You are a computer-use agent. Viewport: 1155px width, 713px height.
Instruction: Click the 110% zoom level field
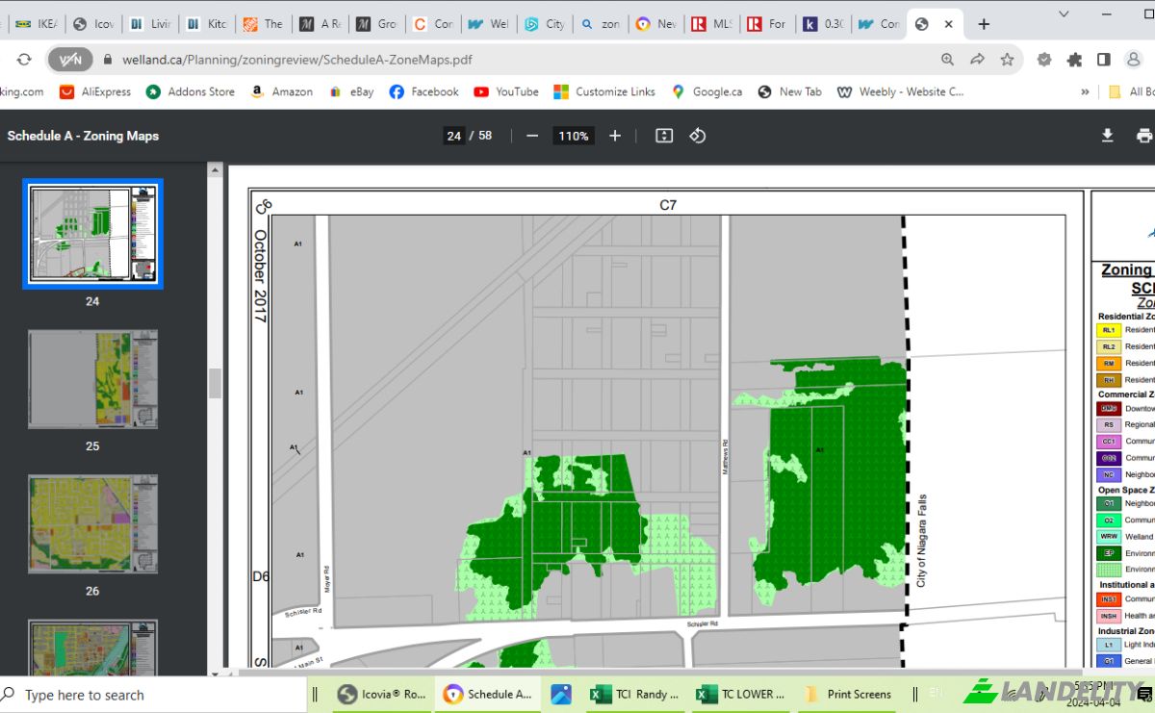(574, 136)
